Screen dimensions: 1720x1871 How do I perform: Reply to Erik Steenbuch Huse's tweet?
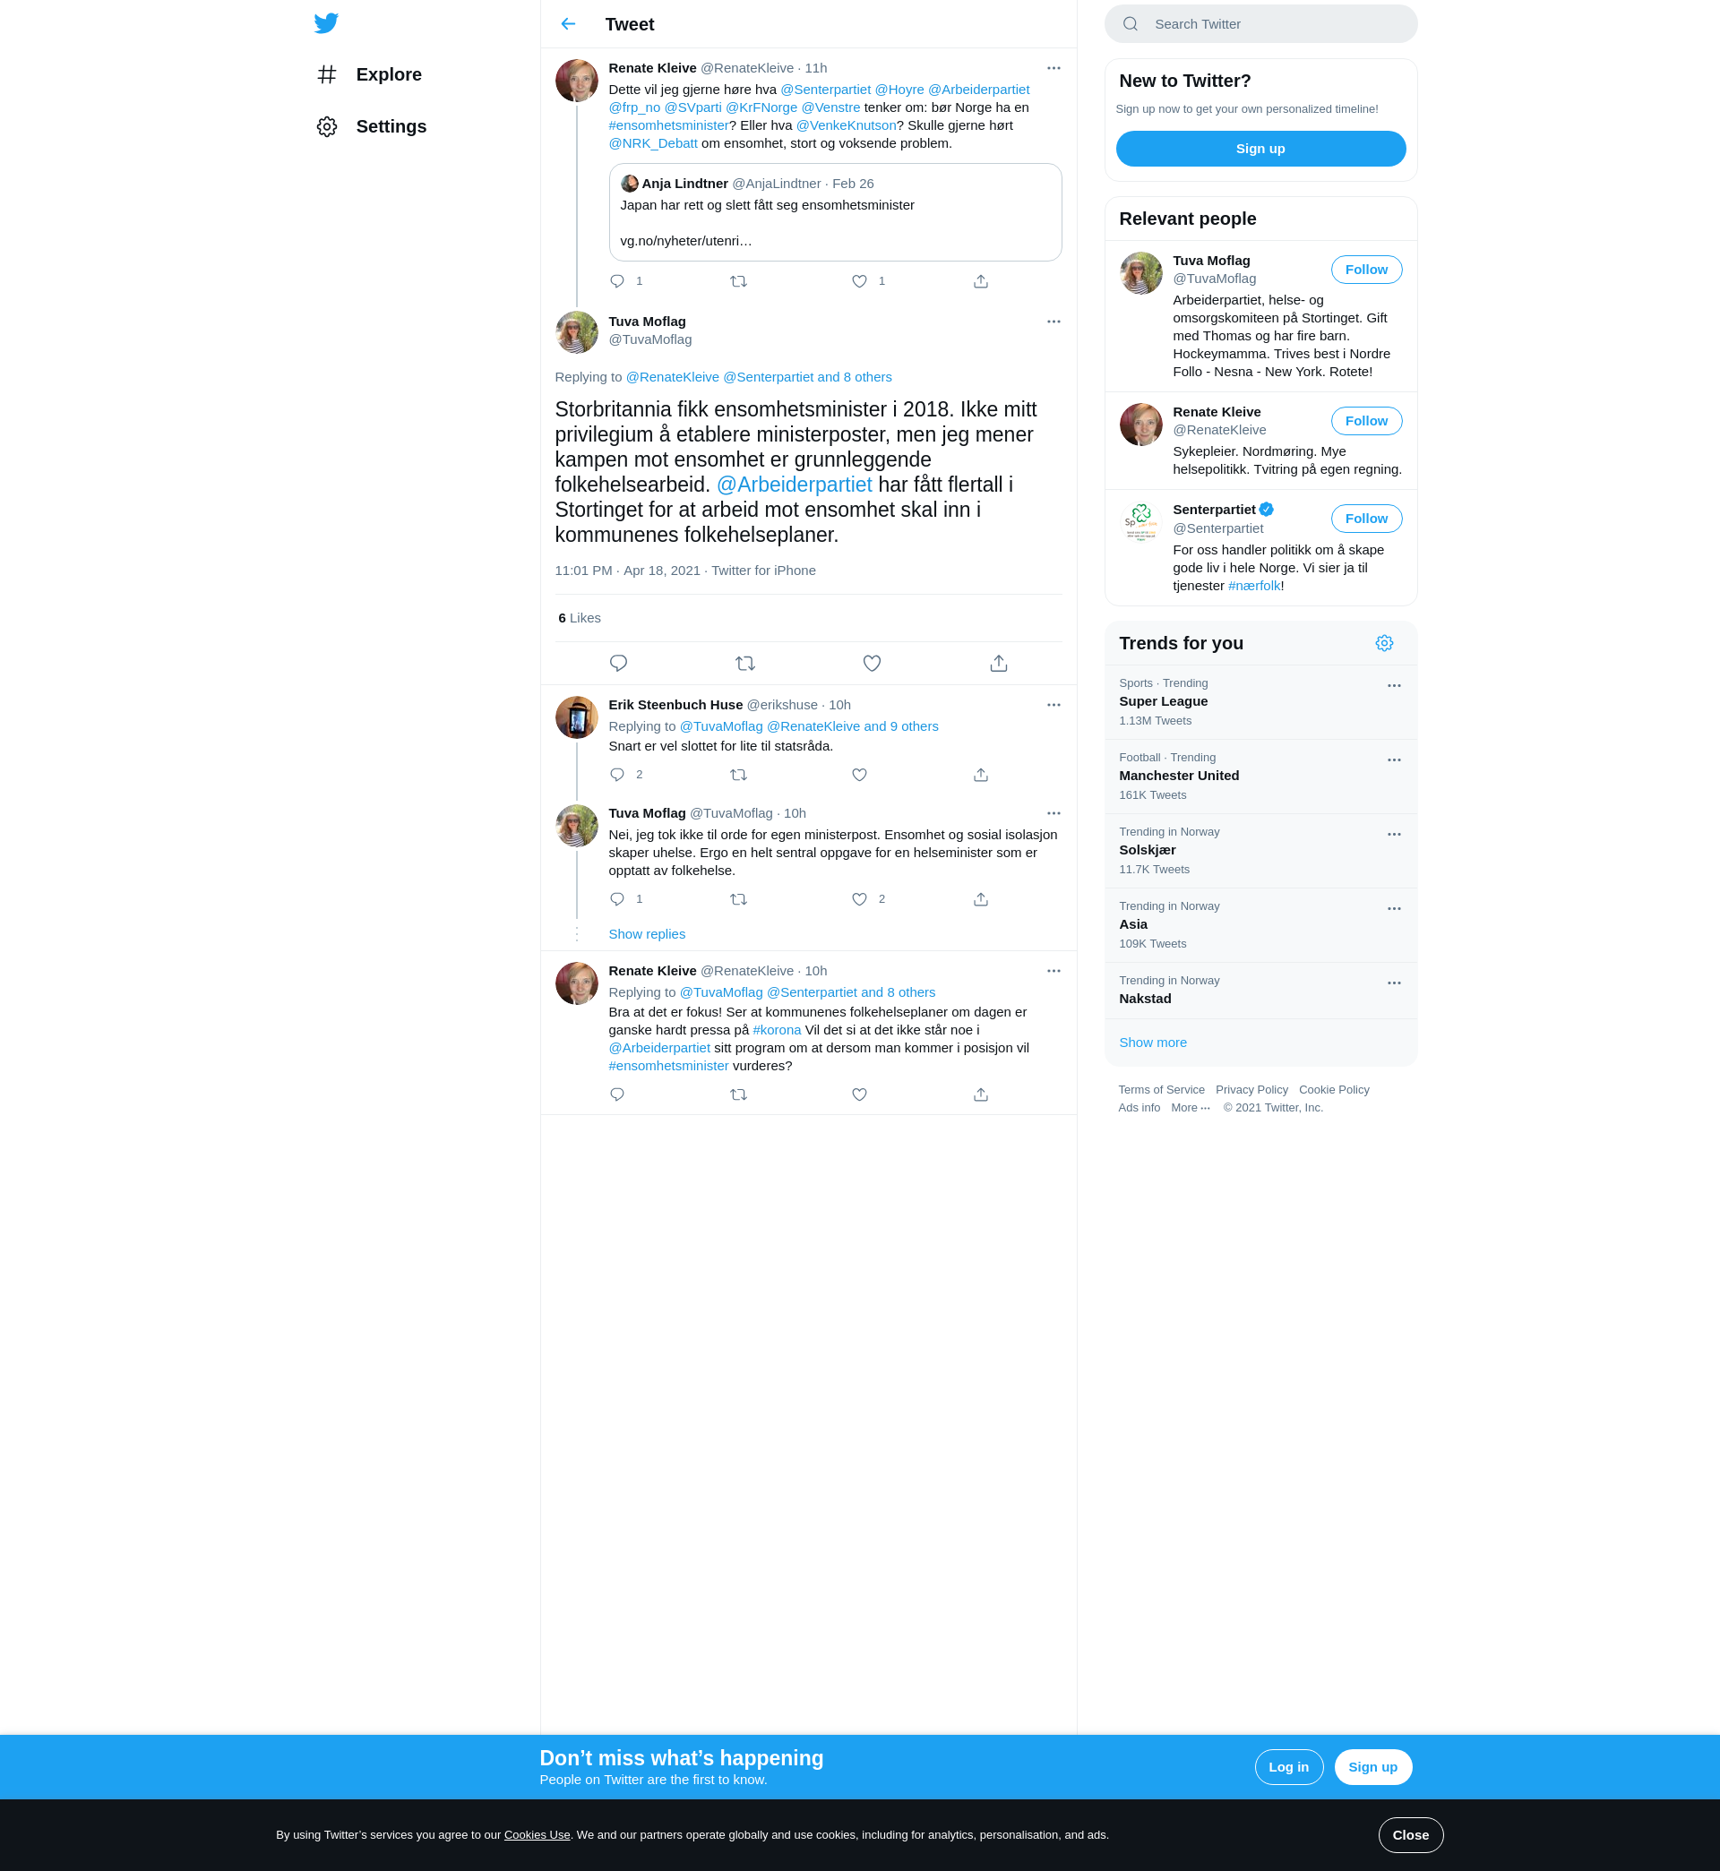click(x=617, y=775)
